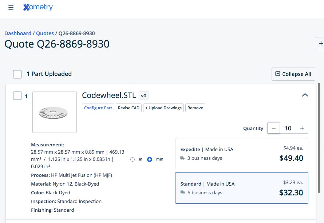Increase quantity with the plus button
This screenshot has width=324, height=223.
click(302, 128)
